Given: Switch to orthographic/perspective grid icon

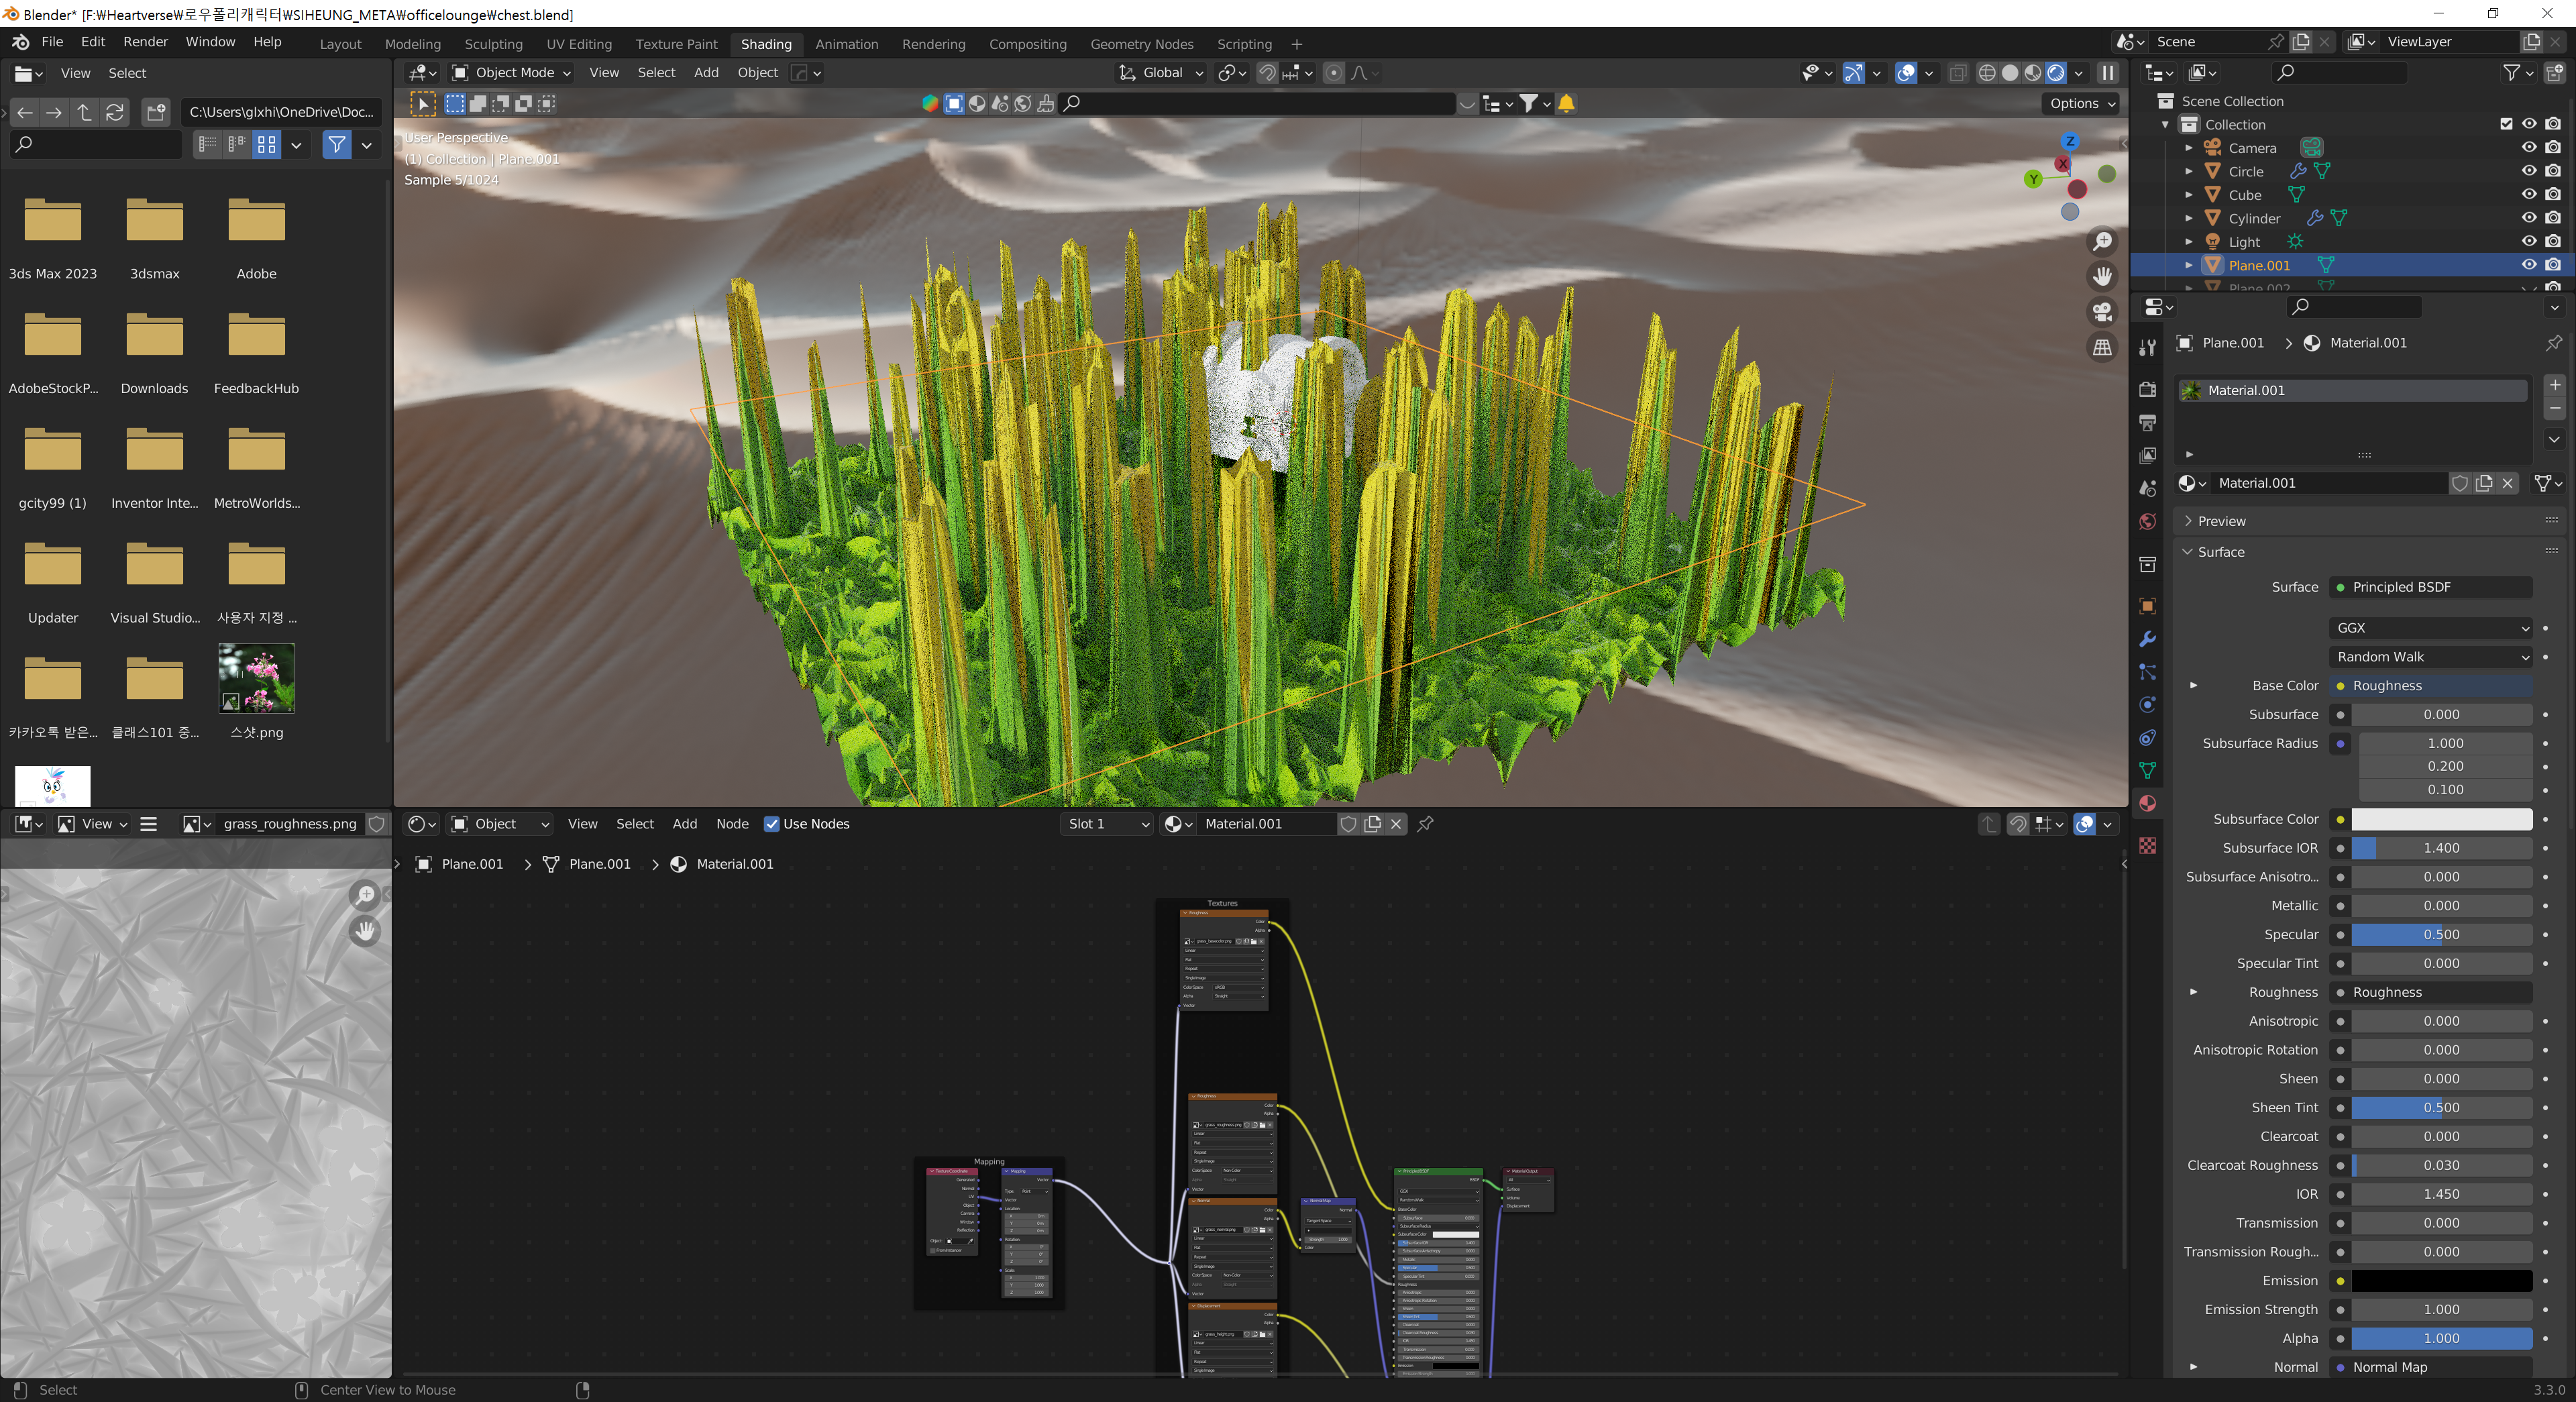Looking at the screenshot, I should point(2102,347).
